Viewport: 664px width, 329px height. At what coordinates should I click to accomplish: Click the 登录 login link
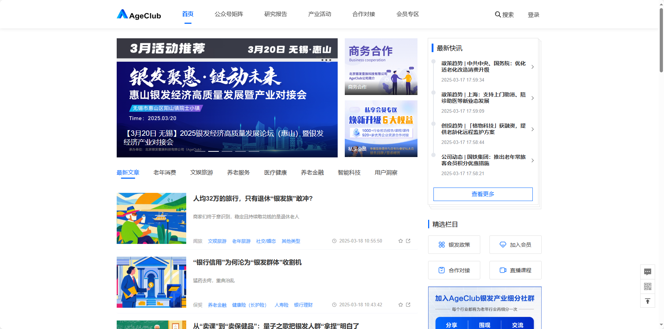coord(533,15)
